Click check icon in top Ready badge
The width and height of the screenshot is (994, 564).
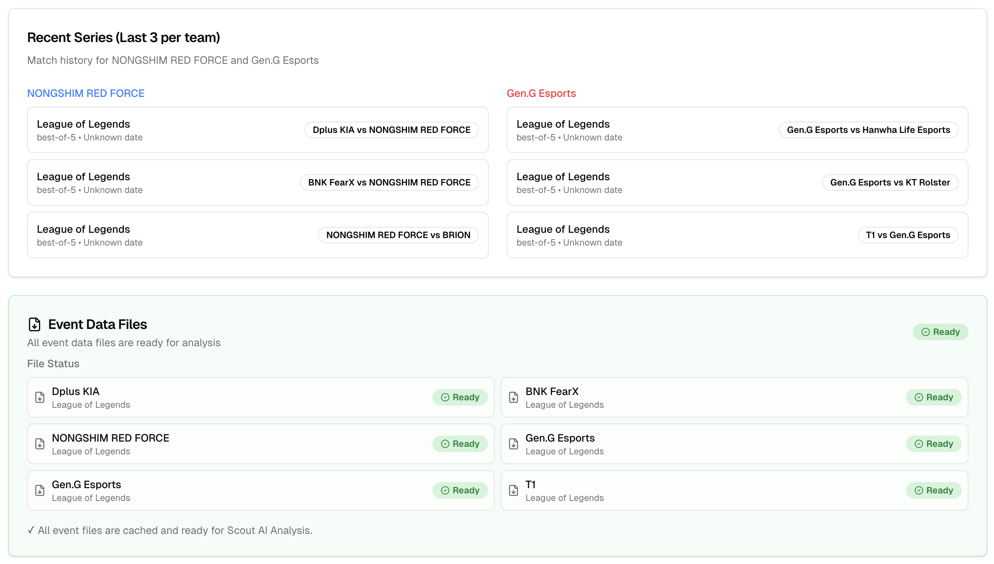[925, 332]
